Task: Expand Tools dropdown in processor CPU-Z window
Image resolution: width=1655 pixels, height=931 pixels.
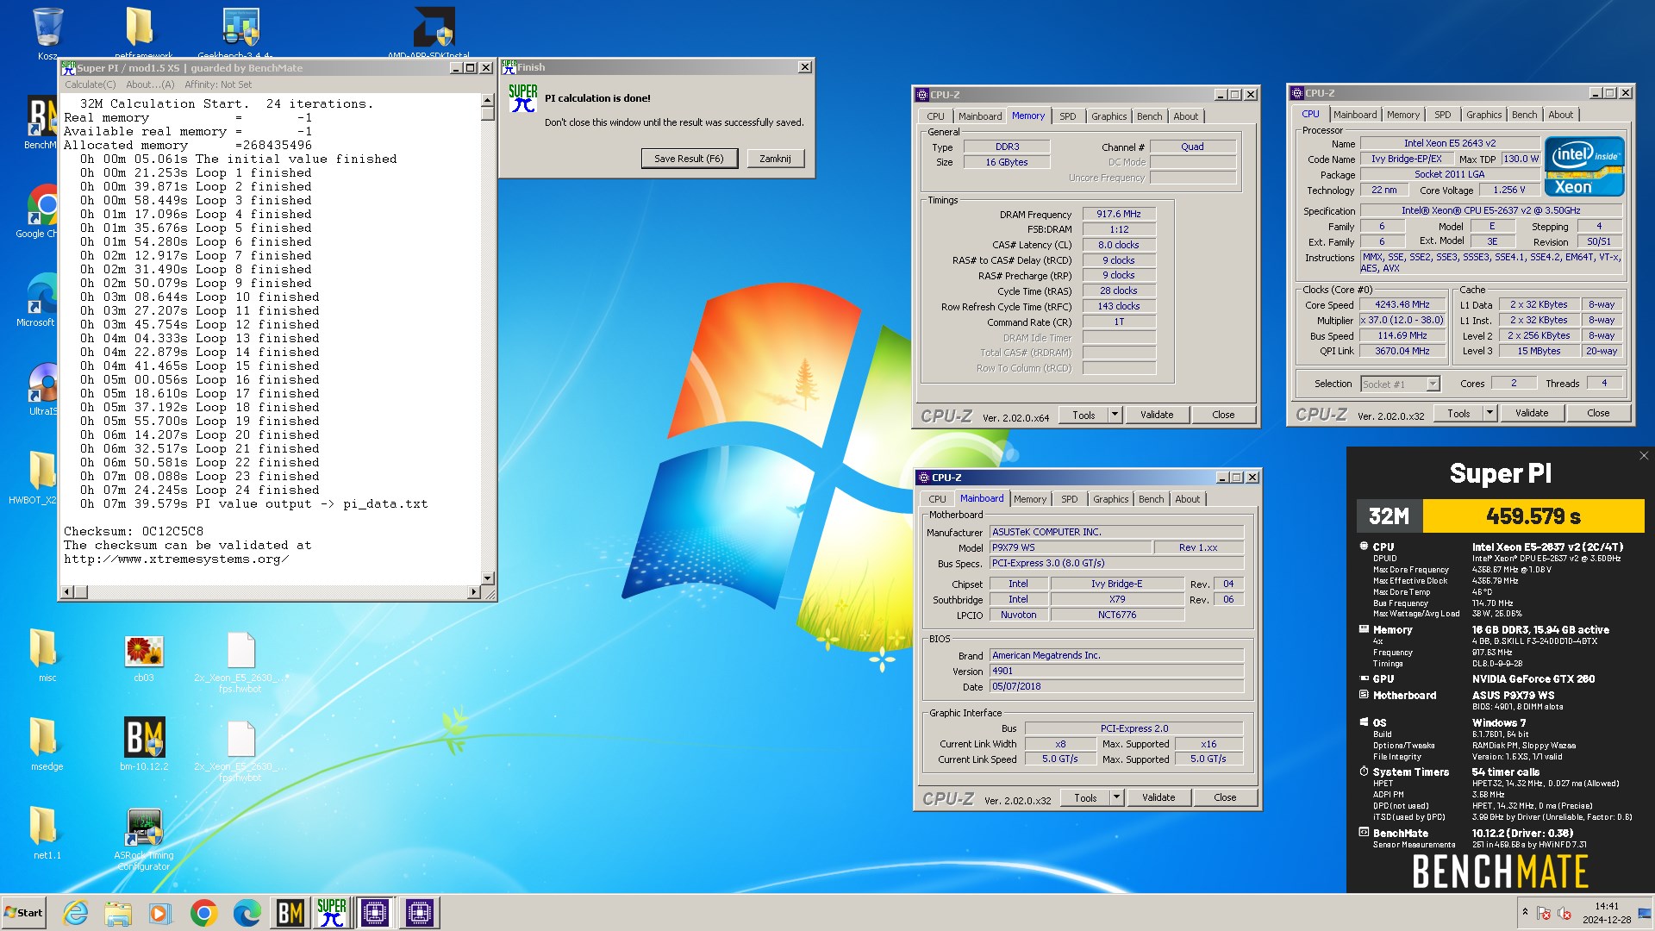Action: [x=1489, y=413]
